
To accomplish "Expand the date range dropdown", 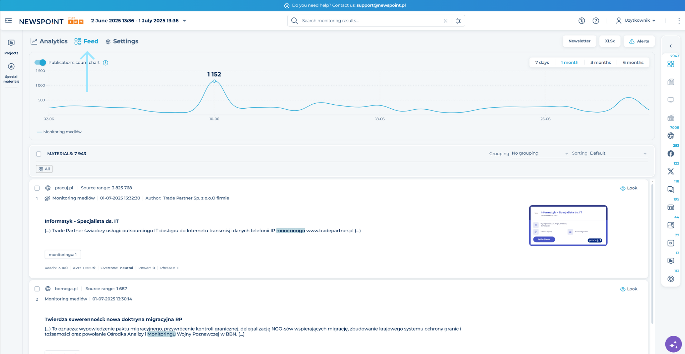I will (184, 21).
